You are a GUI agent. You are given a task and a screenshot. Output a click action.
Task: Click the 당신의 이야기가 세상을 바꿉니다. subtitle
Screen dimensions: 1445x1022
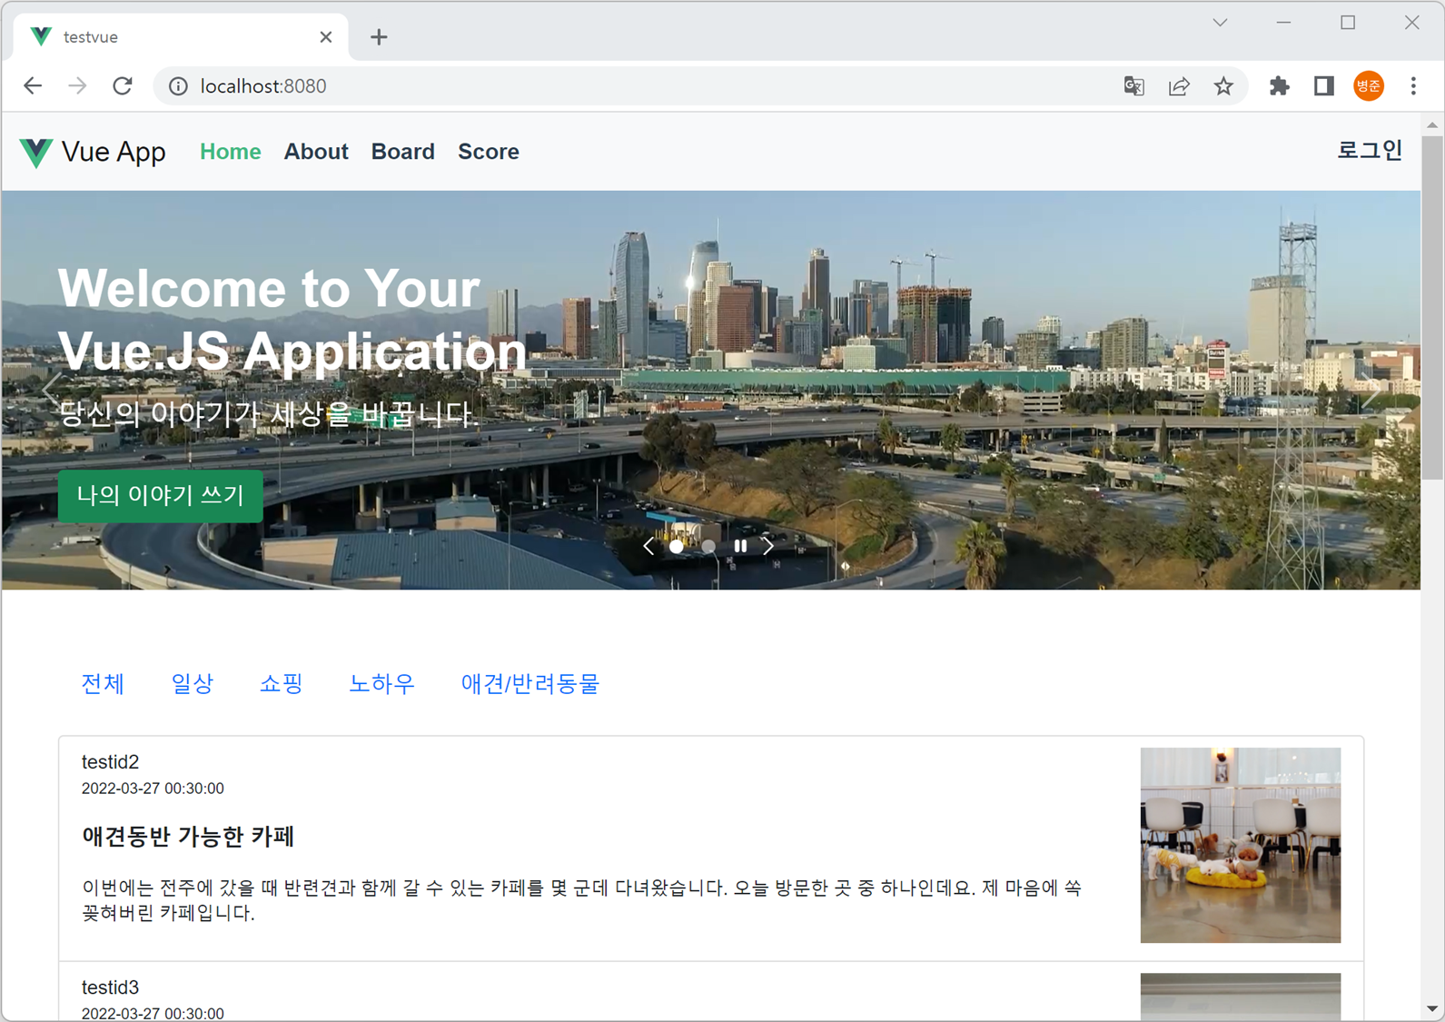pos(269,414)
